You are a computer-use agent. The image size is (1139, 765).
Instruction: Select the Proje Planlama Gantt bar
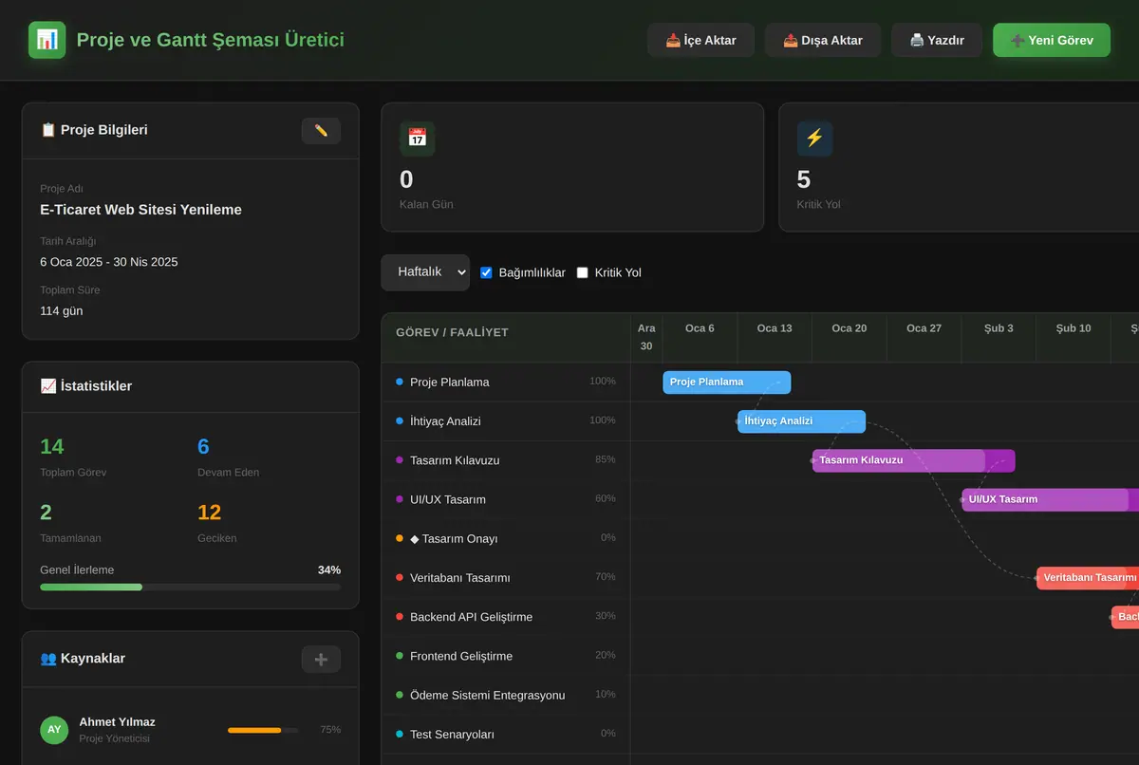tap(727, 382)
